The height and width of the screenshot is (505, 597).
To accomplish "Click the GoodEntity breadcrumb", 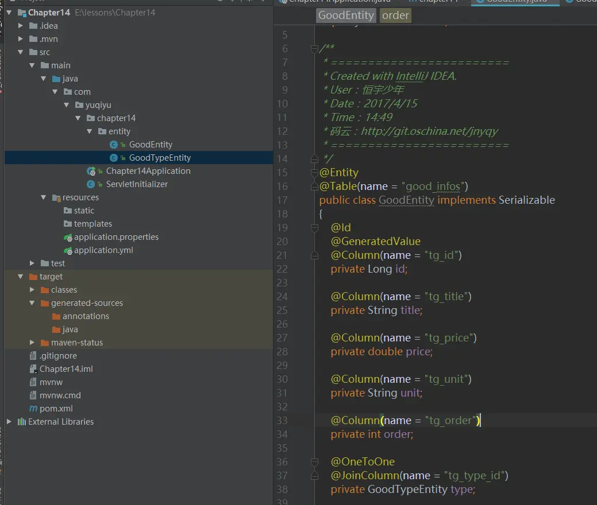I will (346, 15).
